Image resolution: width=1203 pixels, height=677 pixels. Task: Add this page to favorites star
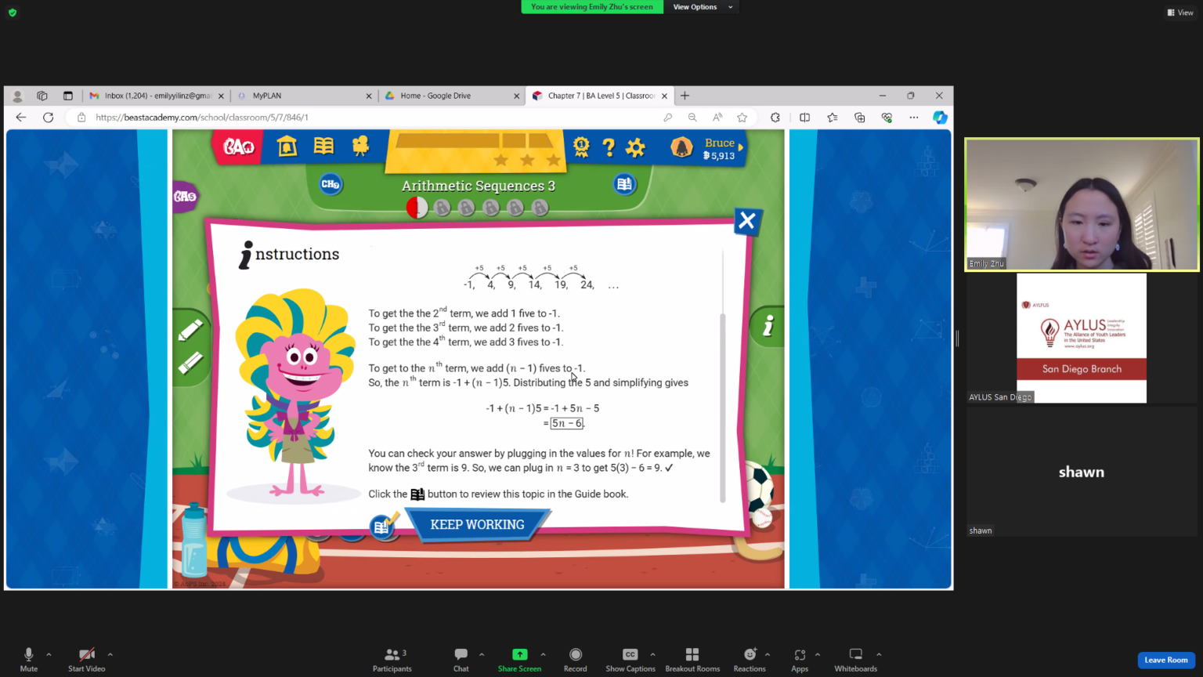(x=742, y=118)
